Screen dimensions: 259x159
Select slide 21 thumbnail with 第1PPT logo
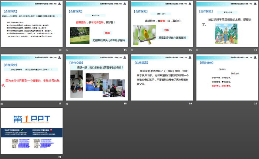click(x=32, y=131)
